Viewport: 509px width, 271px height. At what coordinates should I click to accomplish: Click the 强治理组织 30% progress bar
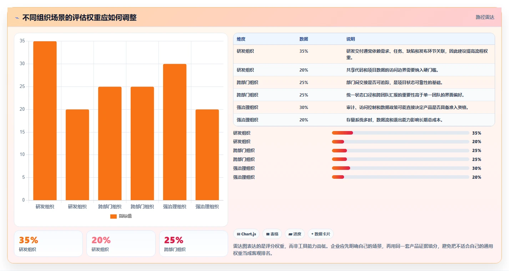pyautogui.click(x=400, y=168)
